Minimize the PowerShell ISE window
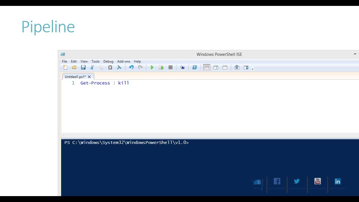The height and width of the screenshot is (202, 359). click(355, 54)
